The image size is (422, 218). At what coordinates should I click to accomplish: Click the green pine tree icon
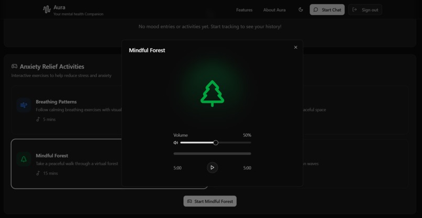212,93
